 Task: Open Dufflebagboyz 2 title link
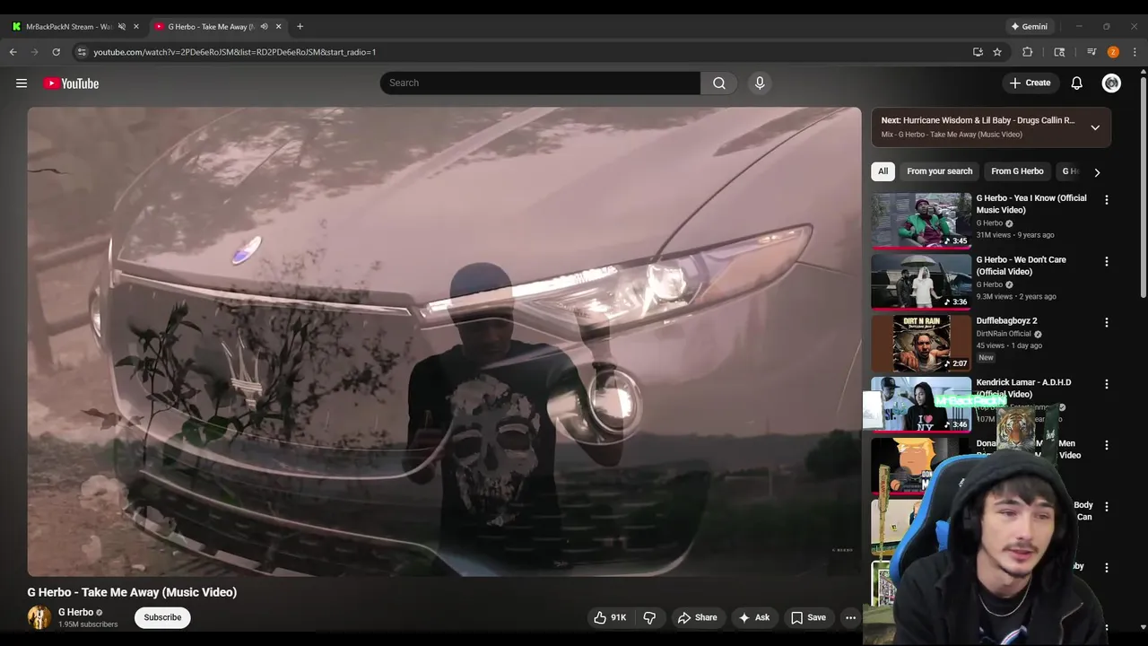click(x=1006, y=320)
